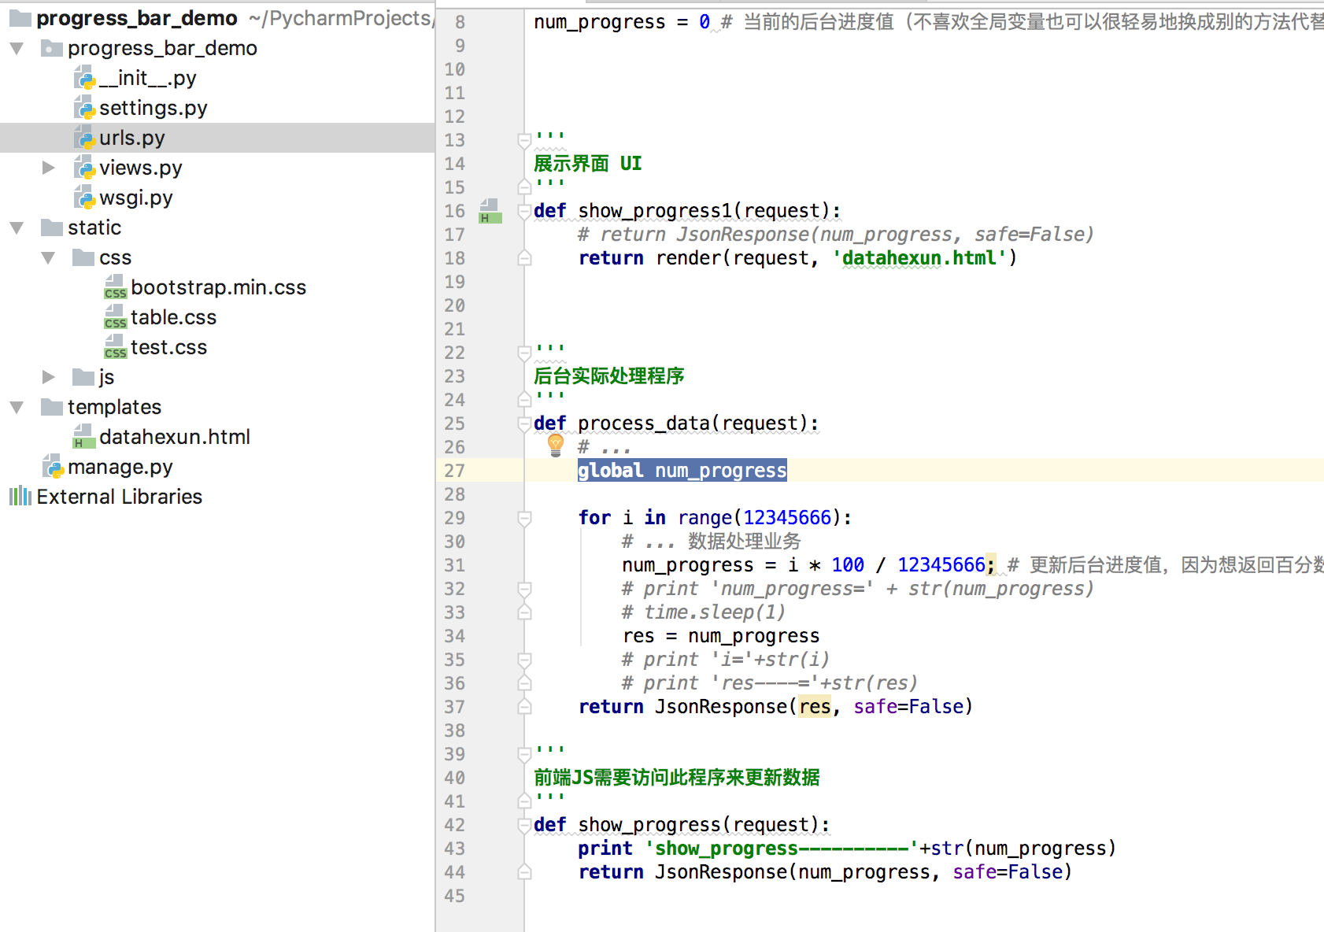Click the datahexun.html file icon

click(83, 436)
